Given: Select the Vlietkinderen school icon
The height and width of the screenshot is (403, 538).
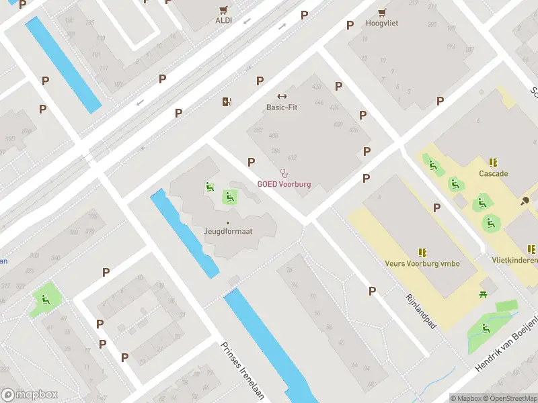Looking at the screenshot, I should 531,249.
